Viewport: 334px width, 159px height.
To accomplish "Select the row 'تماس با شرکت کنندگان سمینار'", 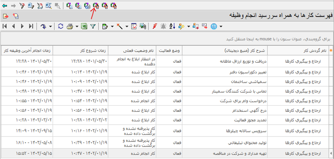I will (x=167, y=91).
